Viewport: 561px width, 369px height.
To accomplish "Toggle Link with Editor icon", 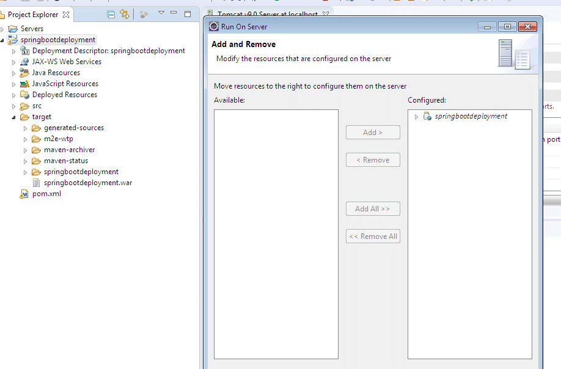I will click(x=125, y=14).
